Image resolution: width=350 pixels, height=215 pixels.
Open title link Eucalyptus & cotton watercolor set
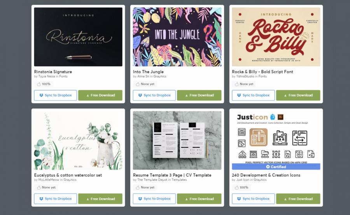68,175
